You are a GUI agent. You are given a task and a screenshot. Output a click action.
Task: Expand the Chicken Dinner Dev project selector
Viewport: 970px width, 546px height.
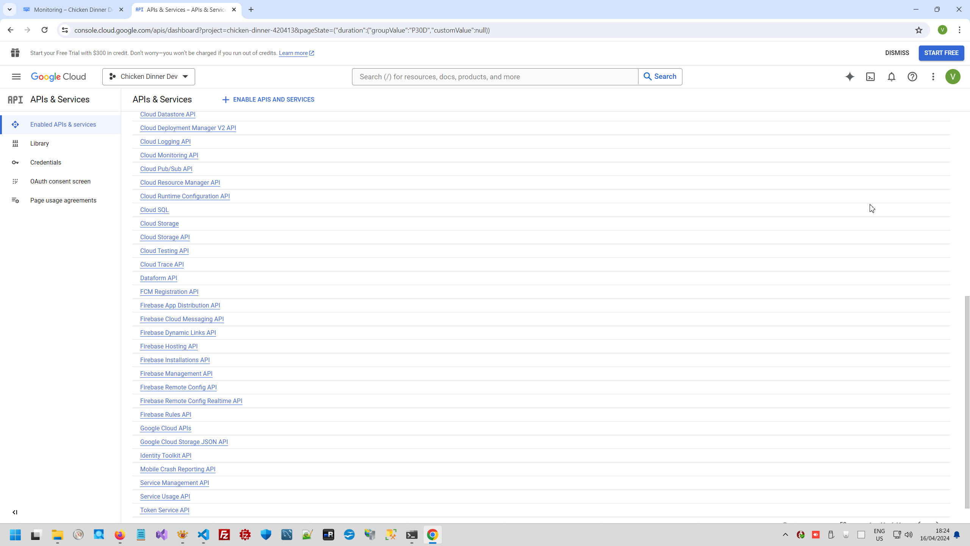click(x=149, y=77)
